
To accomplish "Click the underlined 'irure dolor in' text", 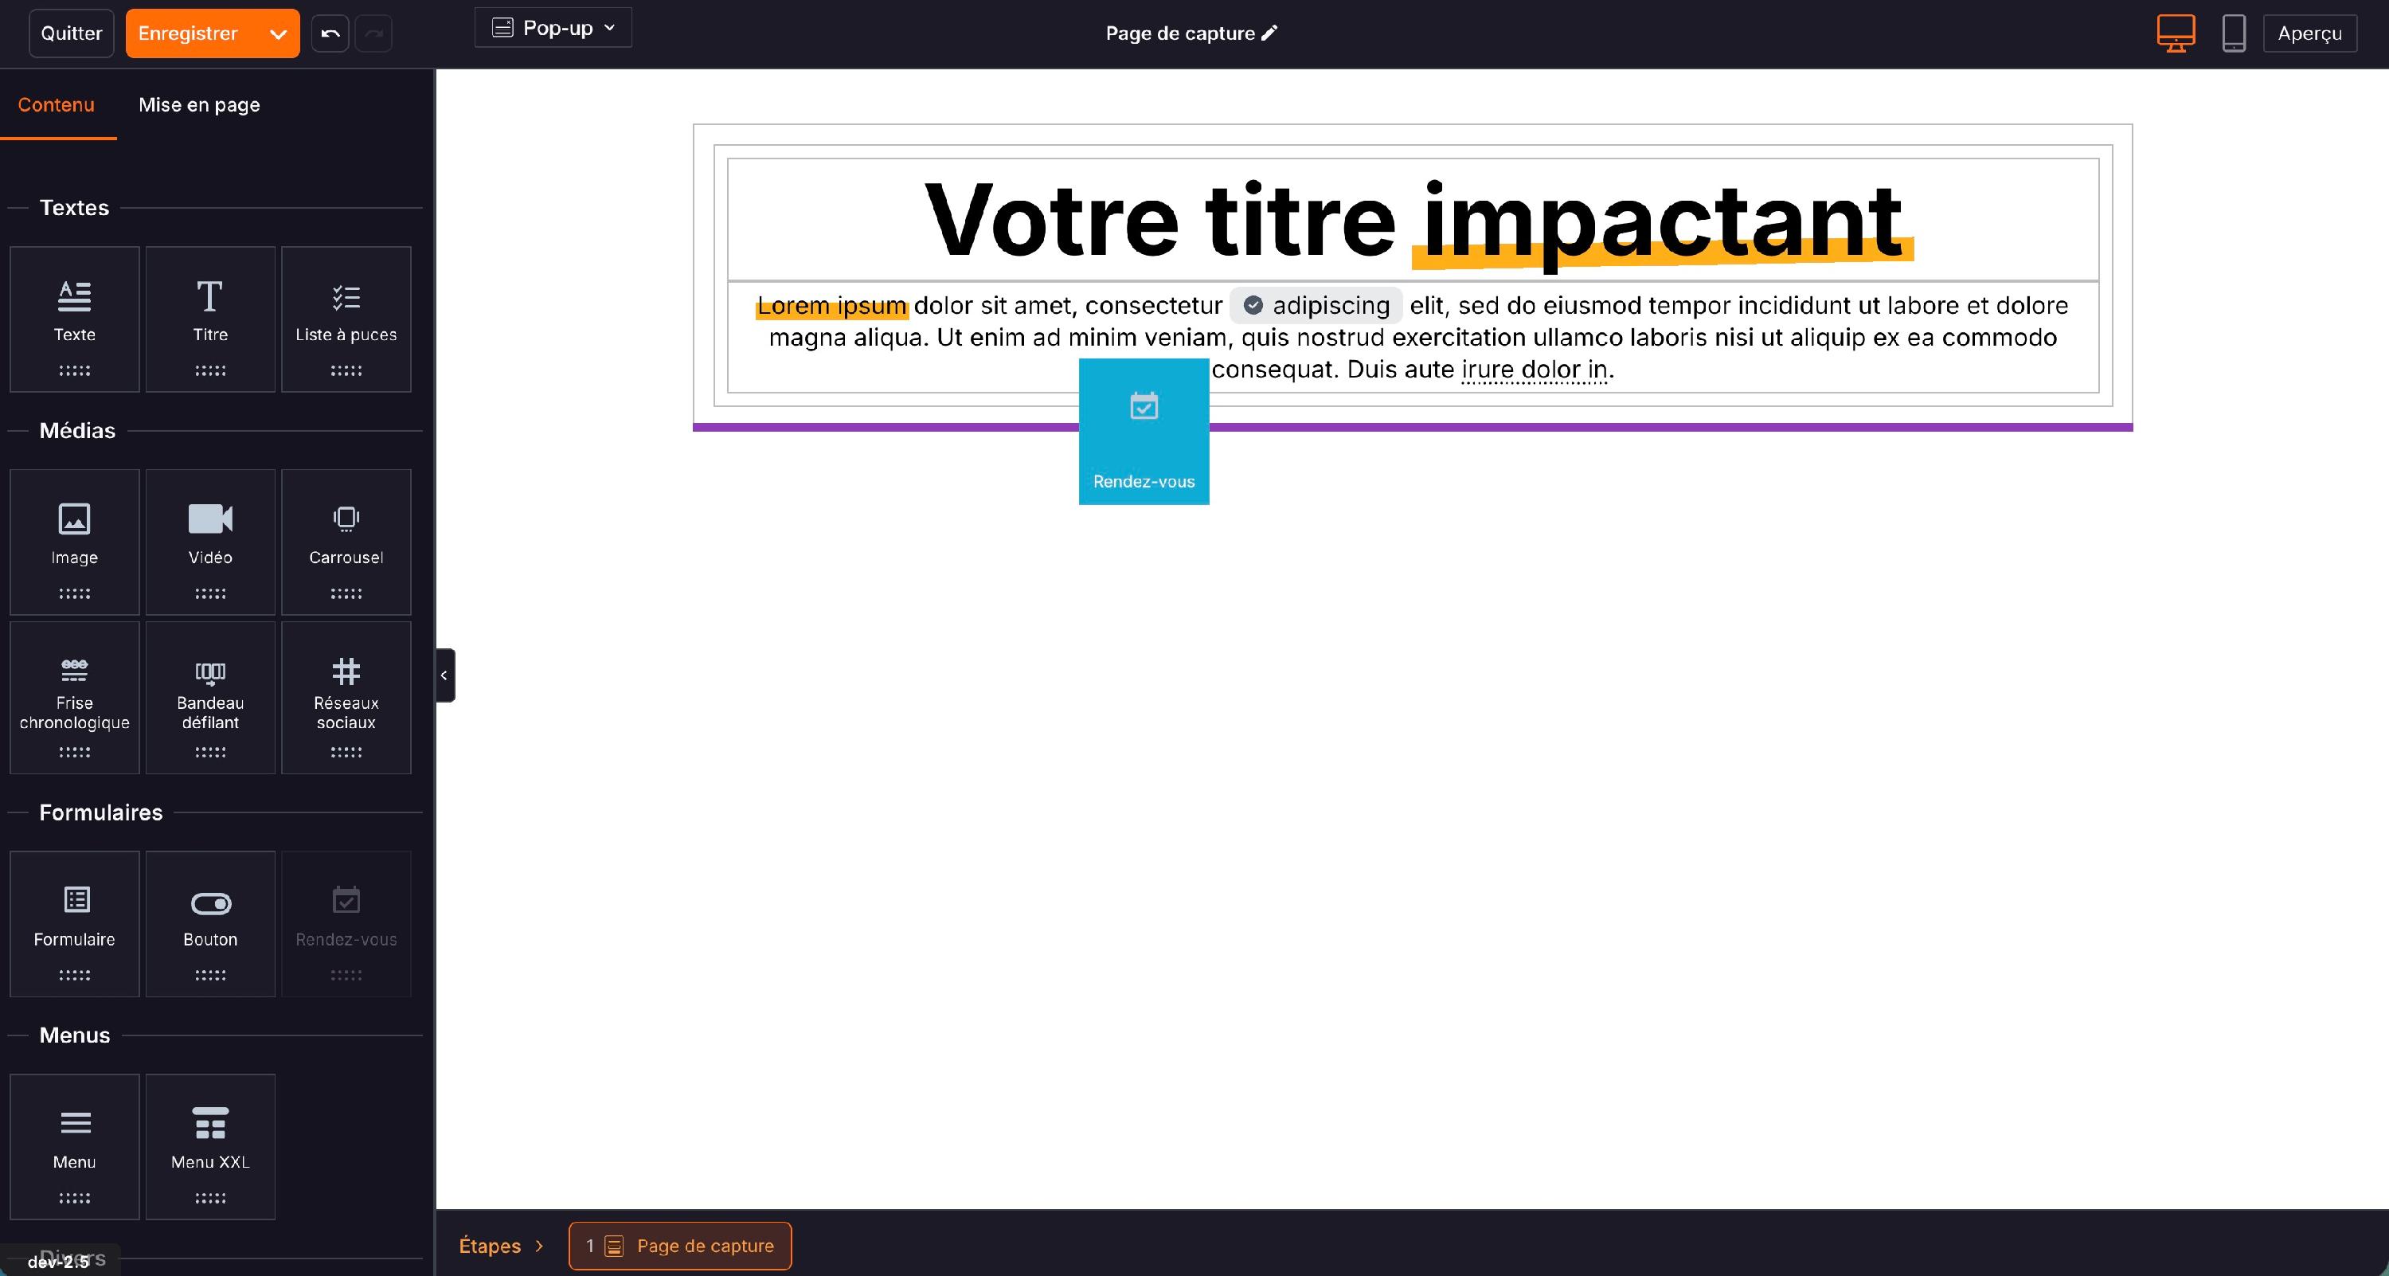I will pyautogui.click(x=1534, y=369).
